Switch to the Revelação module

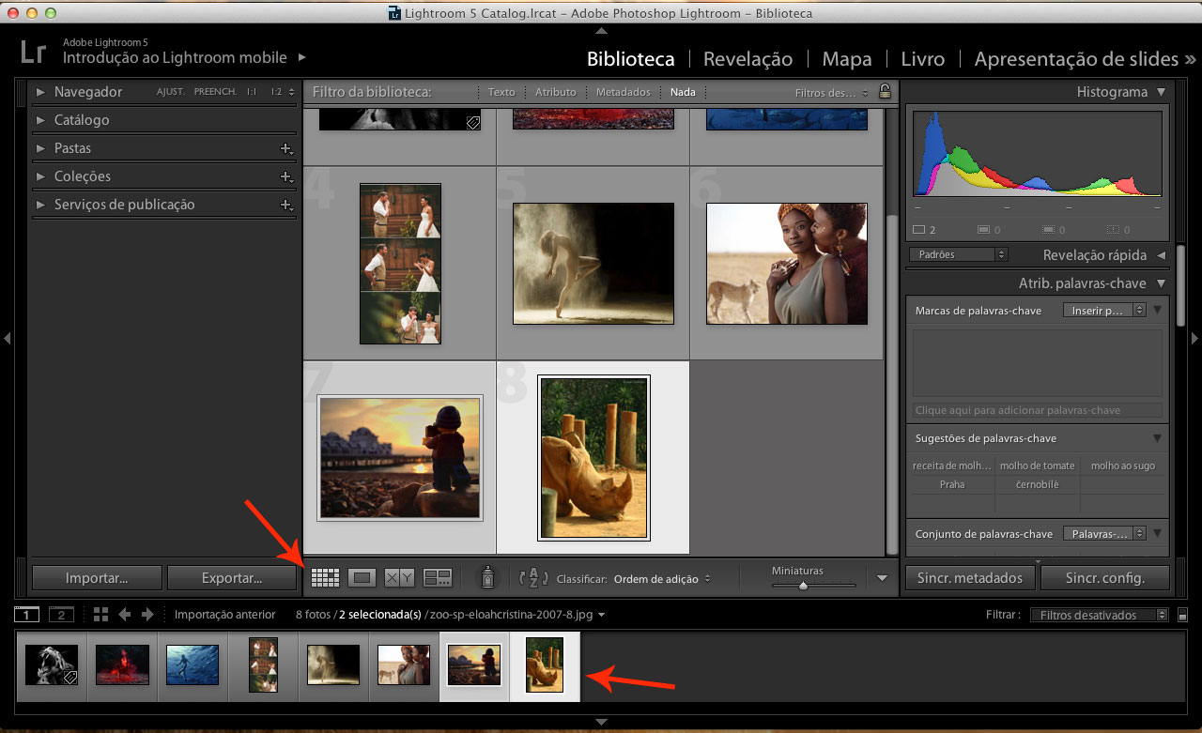(x=747, y=59)
